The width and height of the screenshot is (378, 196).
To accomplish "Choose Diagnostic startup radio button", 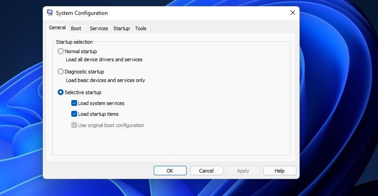I will (60, 72).
